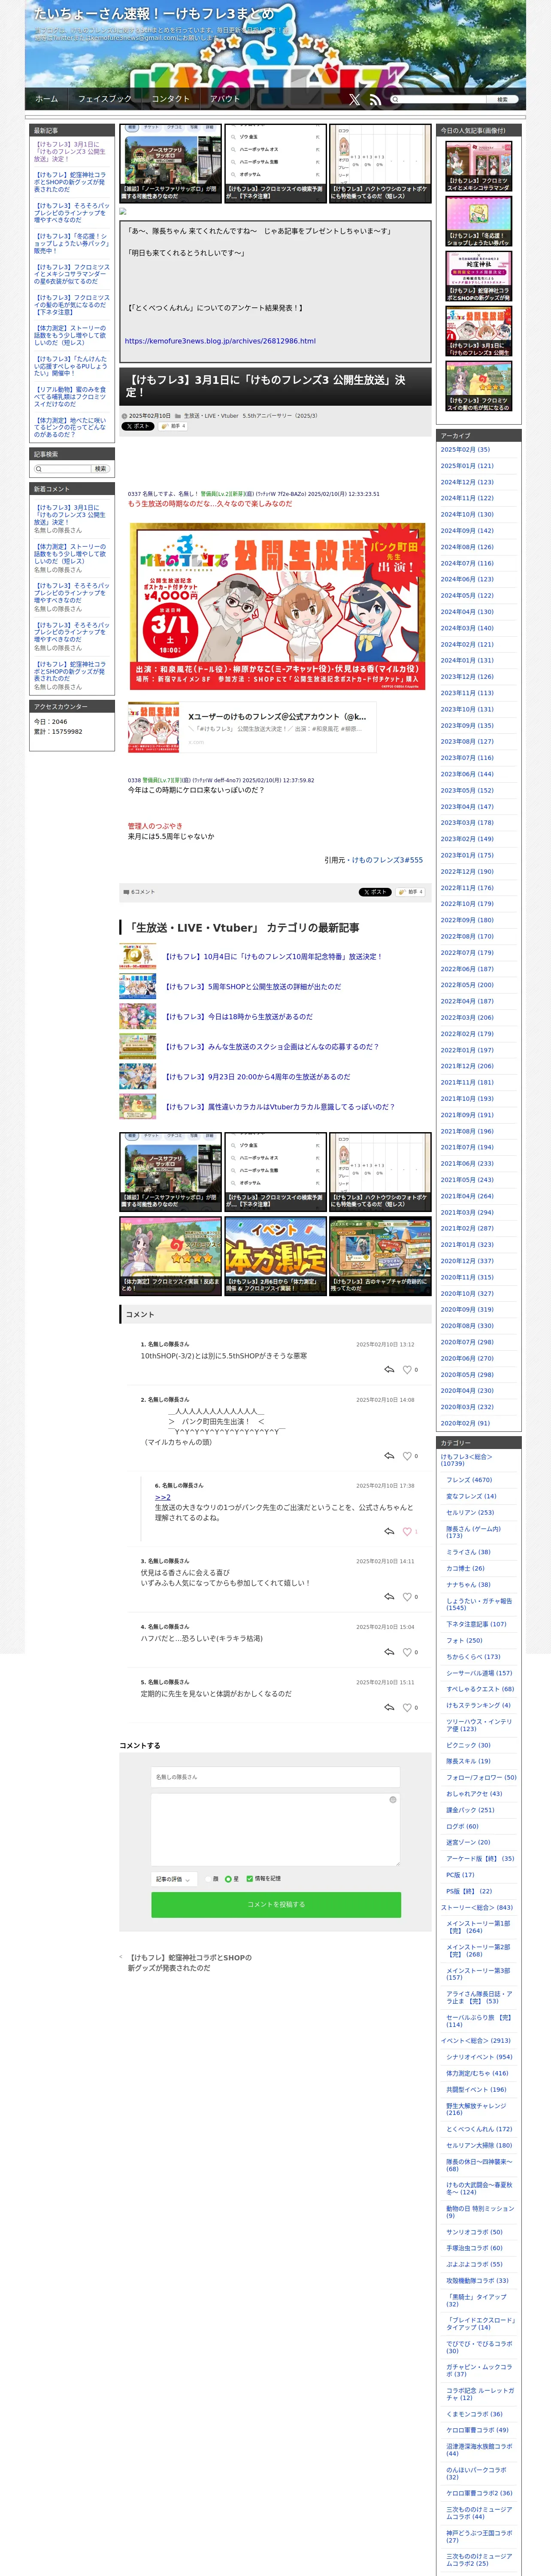Open the 生放送・LIVE・Vtuber category tag

tap(211, 415)
